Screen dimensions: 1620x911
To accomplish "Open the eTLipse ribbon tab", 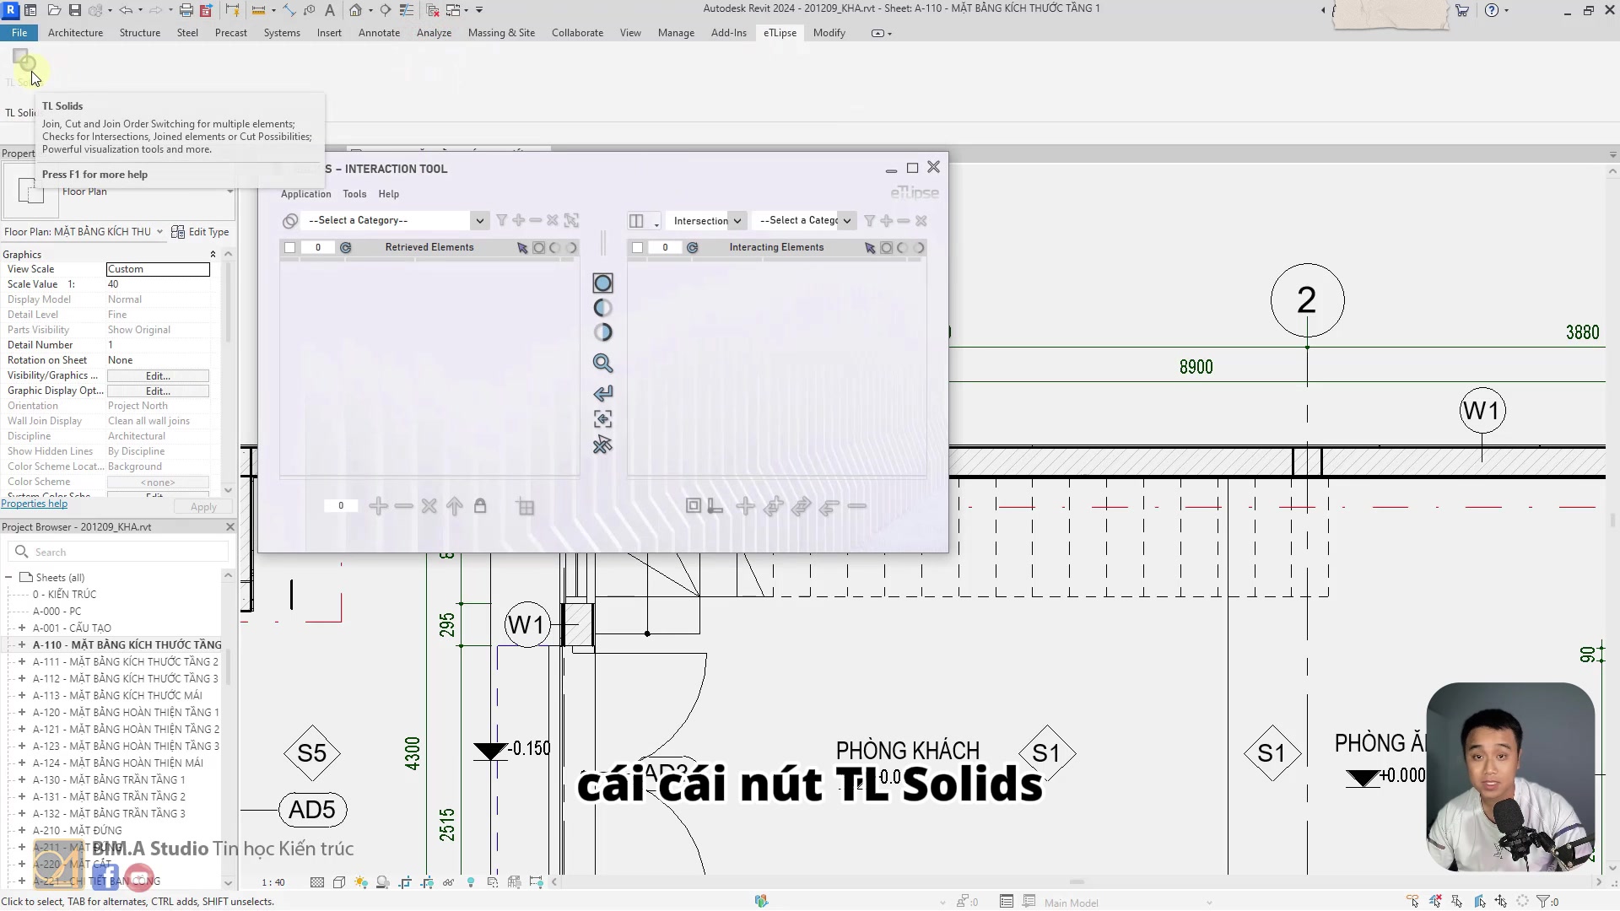I will (780, 33).
